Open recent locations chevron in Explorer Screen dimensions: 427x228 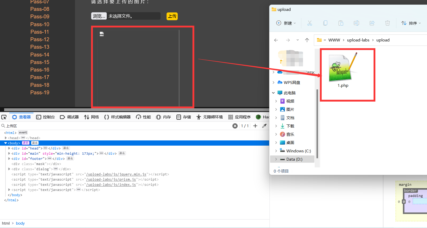tap(298, 40)
